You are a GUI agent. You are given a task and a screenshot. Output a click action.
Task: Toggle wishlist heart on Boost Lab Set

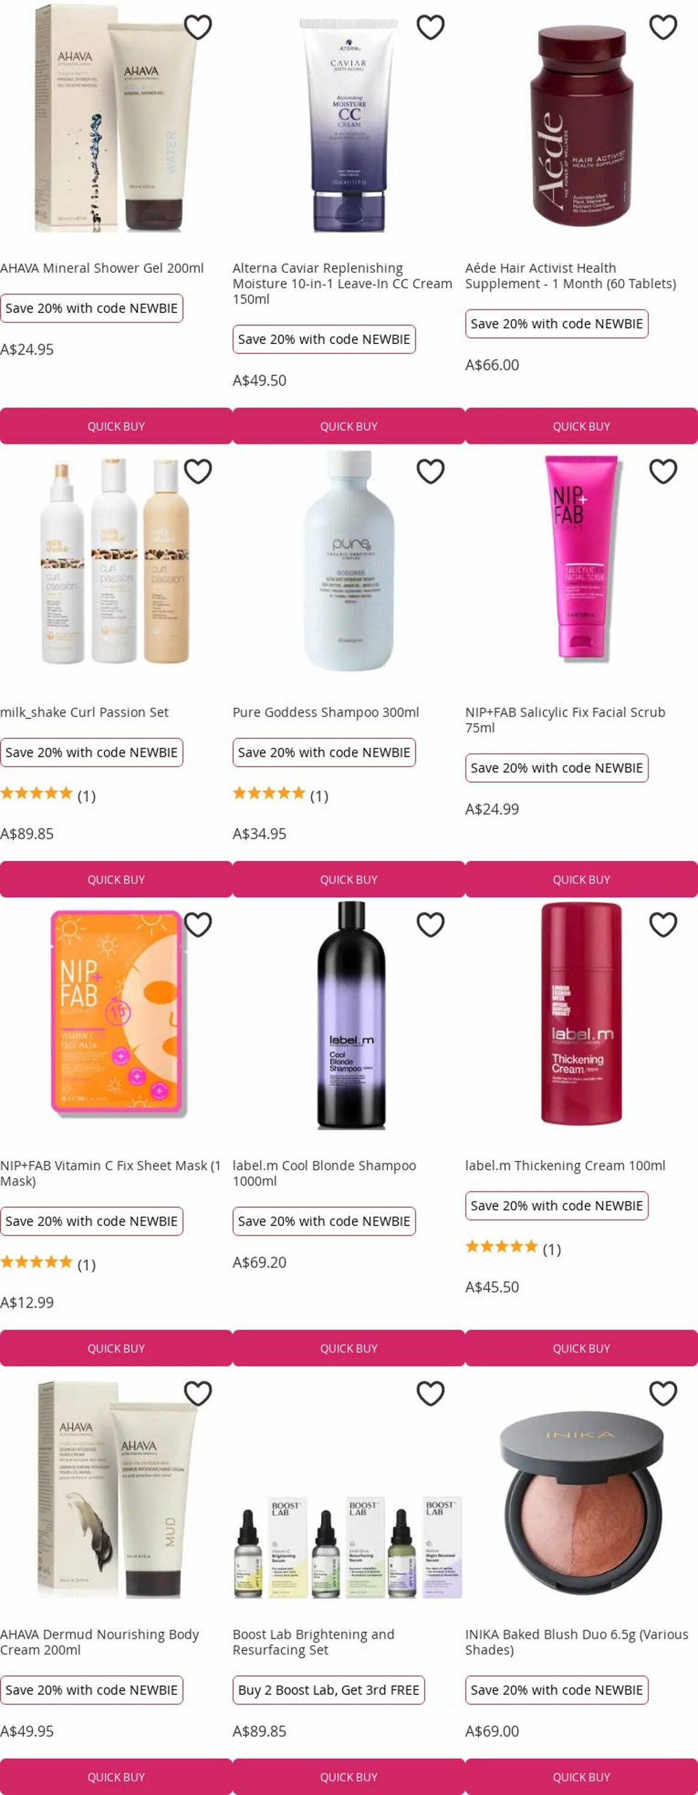430,1394
